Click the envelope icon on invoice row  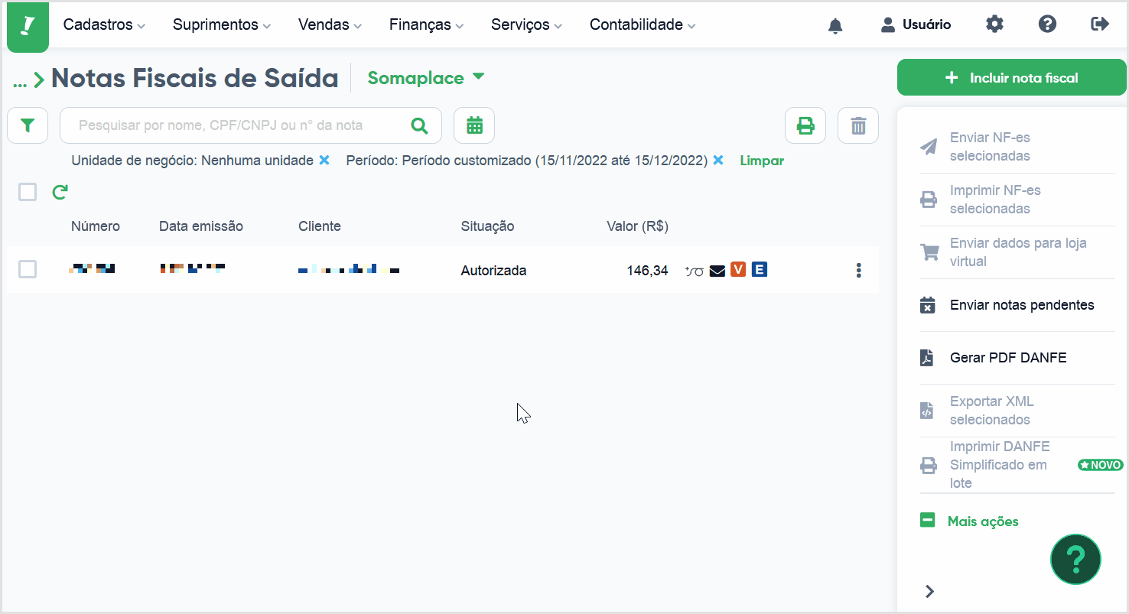pyautogui.click(x=717, y=270)
